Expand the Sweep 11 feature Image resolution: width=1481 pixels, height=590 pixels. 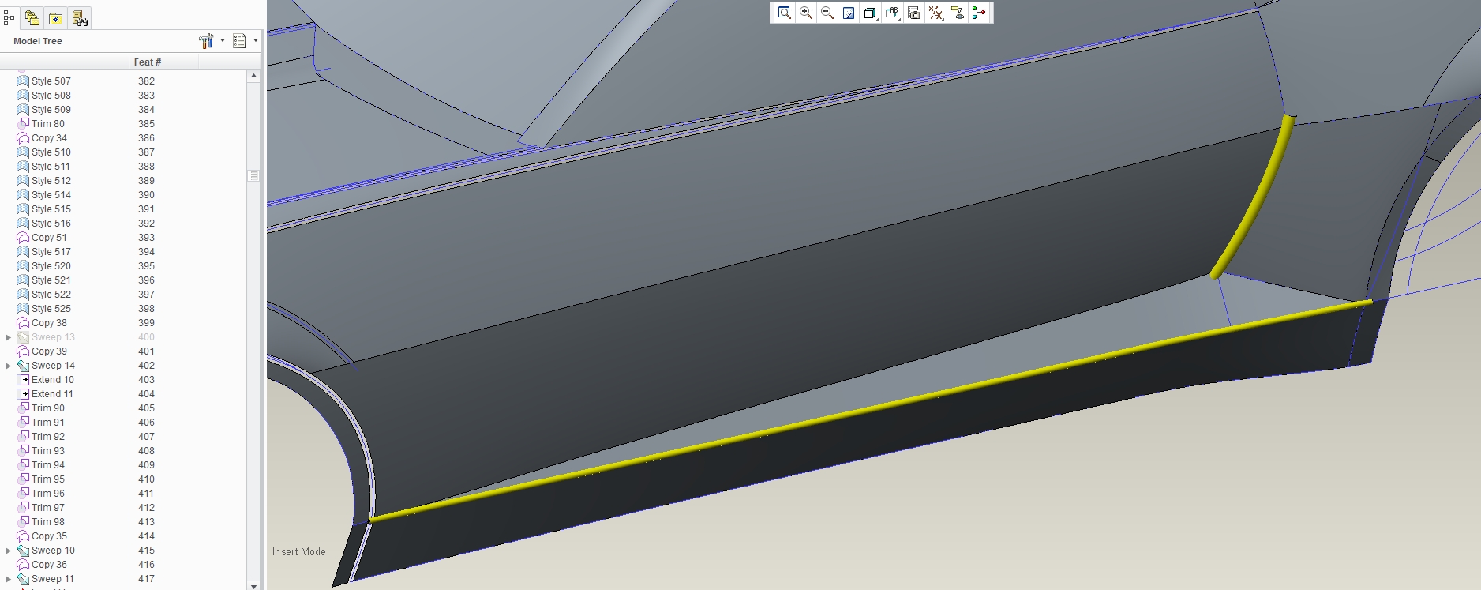(x=9, y=579)
